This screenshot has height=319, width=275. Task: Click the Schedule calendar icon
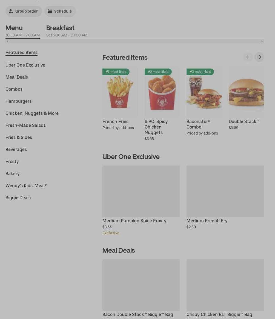(50, 11)
